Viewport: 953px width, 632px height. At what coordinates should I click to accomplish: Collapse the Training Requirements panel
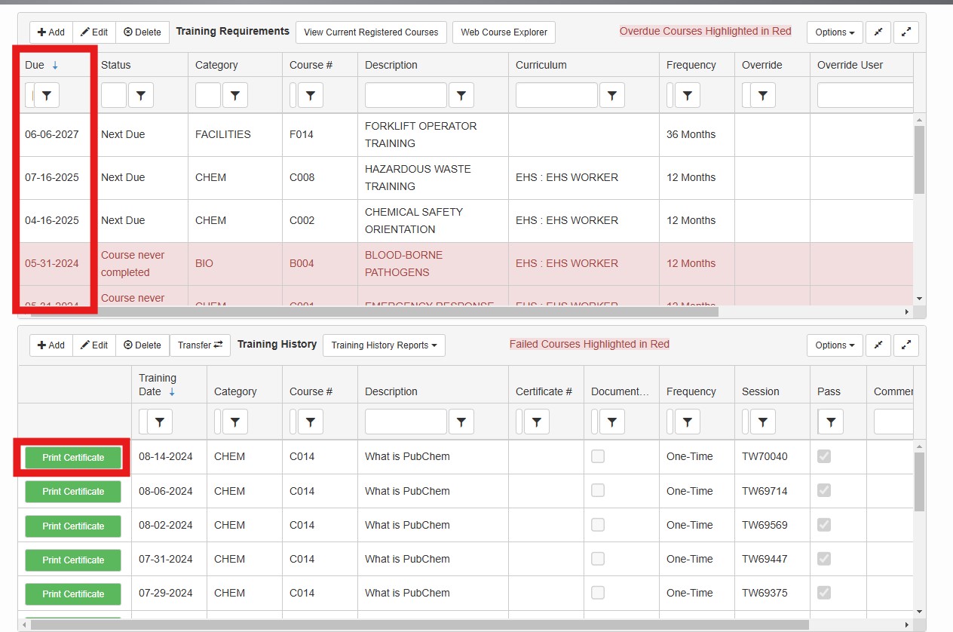pyautogui.click(x=878, y=32)
